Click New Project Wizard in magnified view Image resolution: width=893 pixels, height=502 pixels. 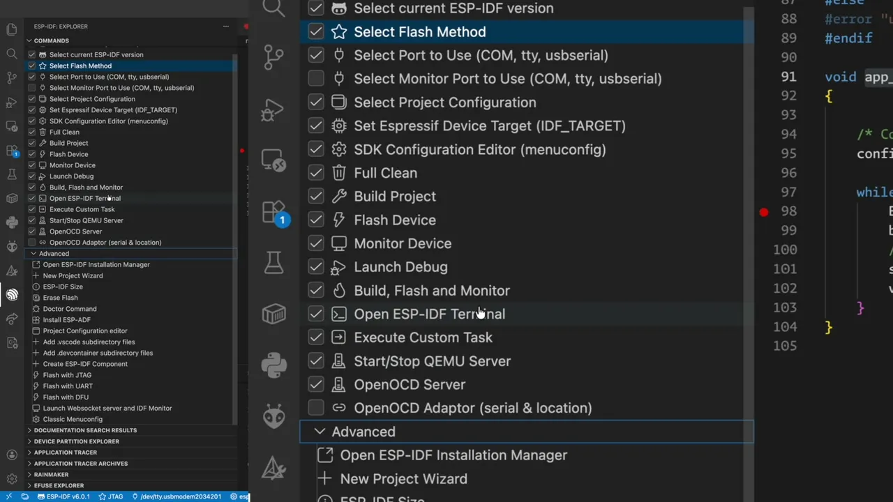[403, 479]
